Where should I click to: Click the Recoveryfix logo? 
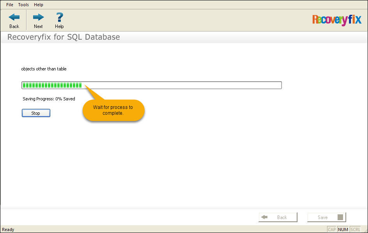tap(336, 20)
